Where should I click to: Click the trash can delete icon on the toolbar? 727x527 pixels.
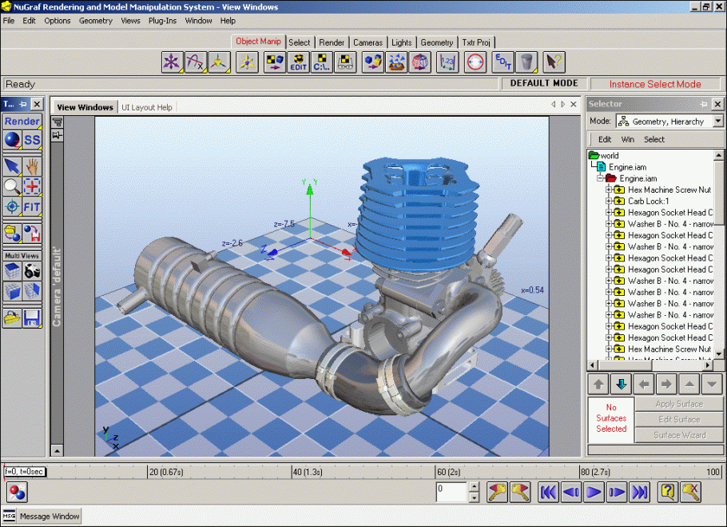click(525, 62)
